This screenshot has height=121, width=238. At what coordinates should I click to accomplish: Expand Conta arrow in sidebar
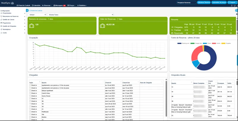[25, 33]
